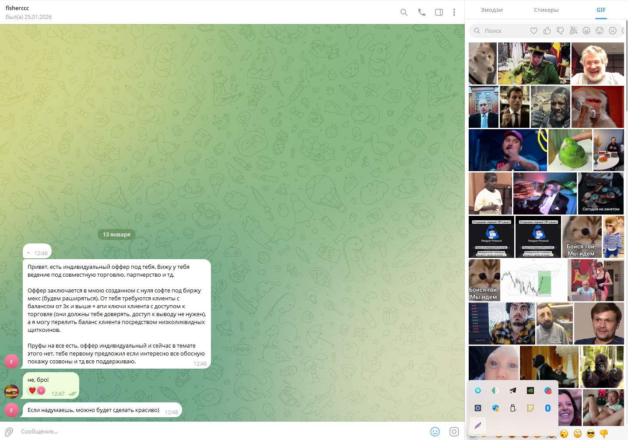
Task: Select the green parrot GIF thumbnail
Action: (x=570, y=150)
